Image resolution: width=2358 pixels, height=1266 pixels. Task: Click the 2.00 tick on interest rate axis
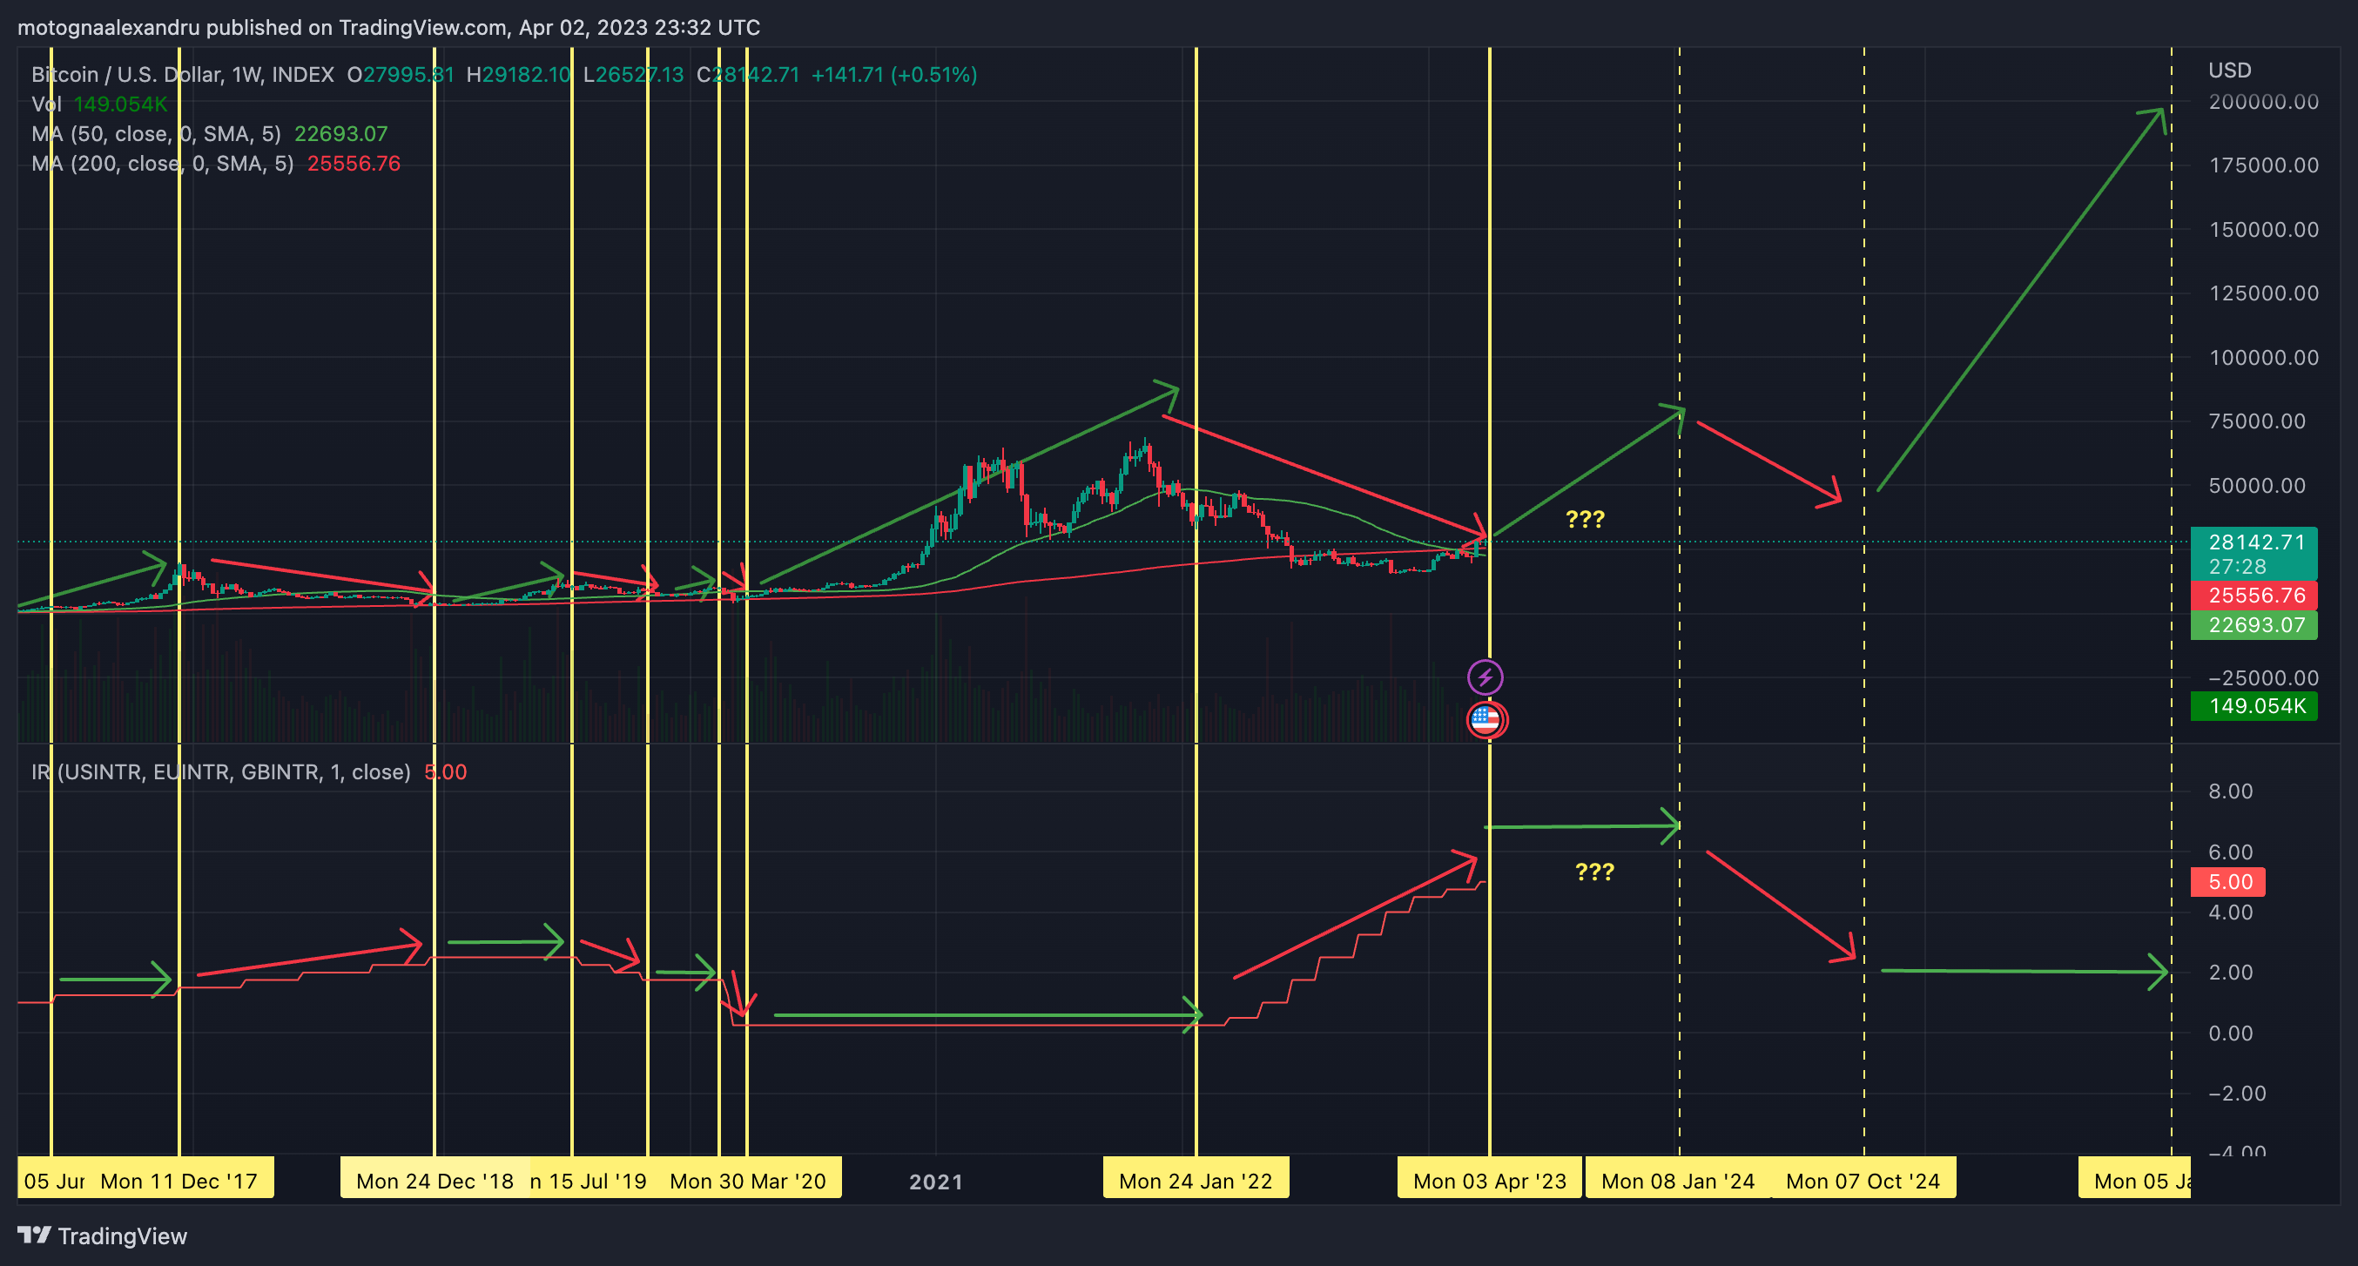coord(2231,973)
